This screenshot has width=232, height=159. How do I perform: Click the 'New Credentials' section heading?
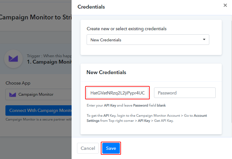pyautogui.click(x=106, y=72)
